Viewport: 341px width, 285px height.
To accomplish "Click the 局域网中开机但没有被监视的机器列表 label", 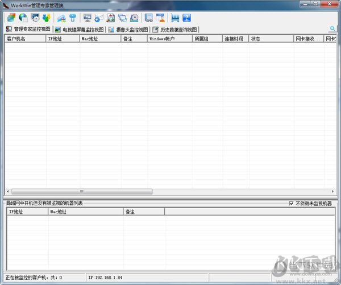I will tap(44, 203).
